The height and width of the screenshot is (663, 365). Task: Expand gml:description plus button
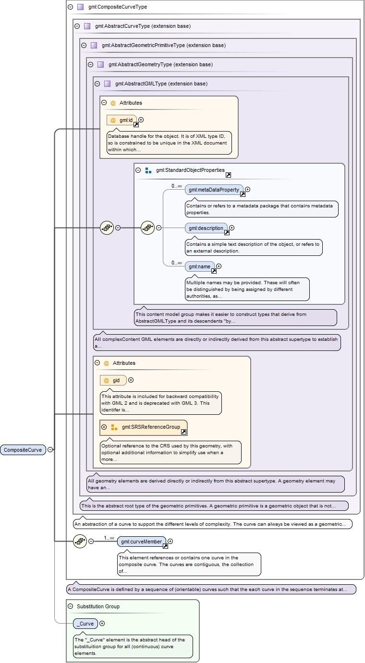click(231, 228)
